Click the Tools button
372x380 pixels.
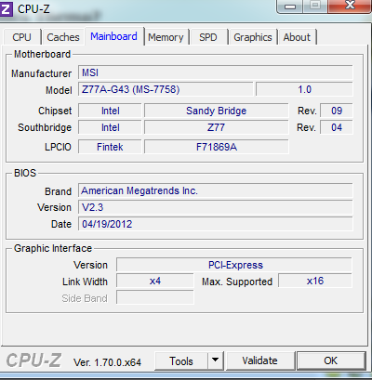coord(181,360)
